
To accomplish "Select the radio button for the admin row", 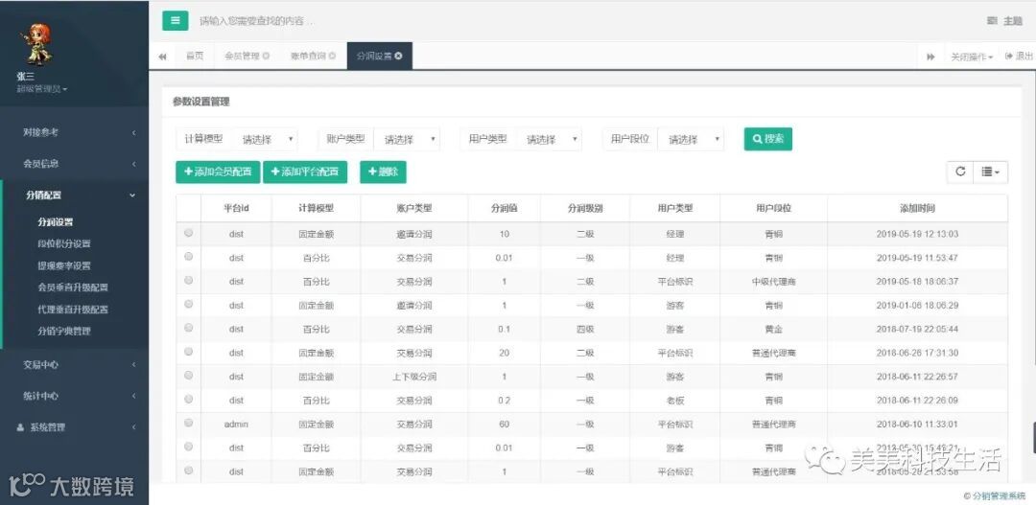I will 189,423.
